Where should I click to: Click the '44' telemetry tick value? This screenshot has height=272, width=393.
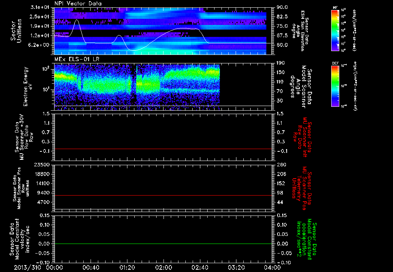280,202
